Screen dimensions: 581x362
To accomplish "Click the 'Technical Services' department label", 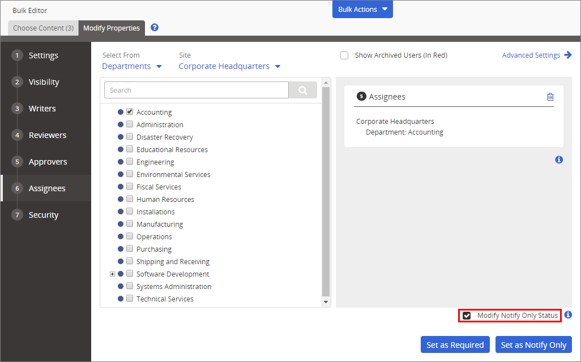I will [165, 299].
